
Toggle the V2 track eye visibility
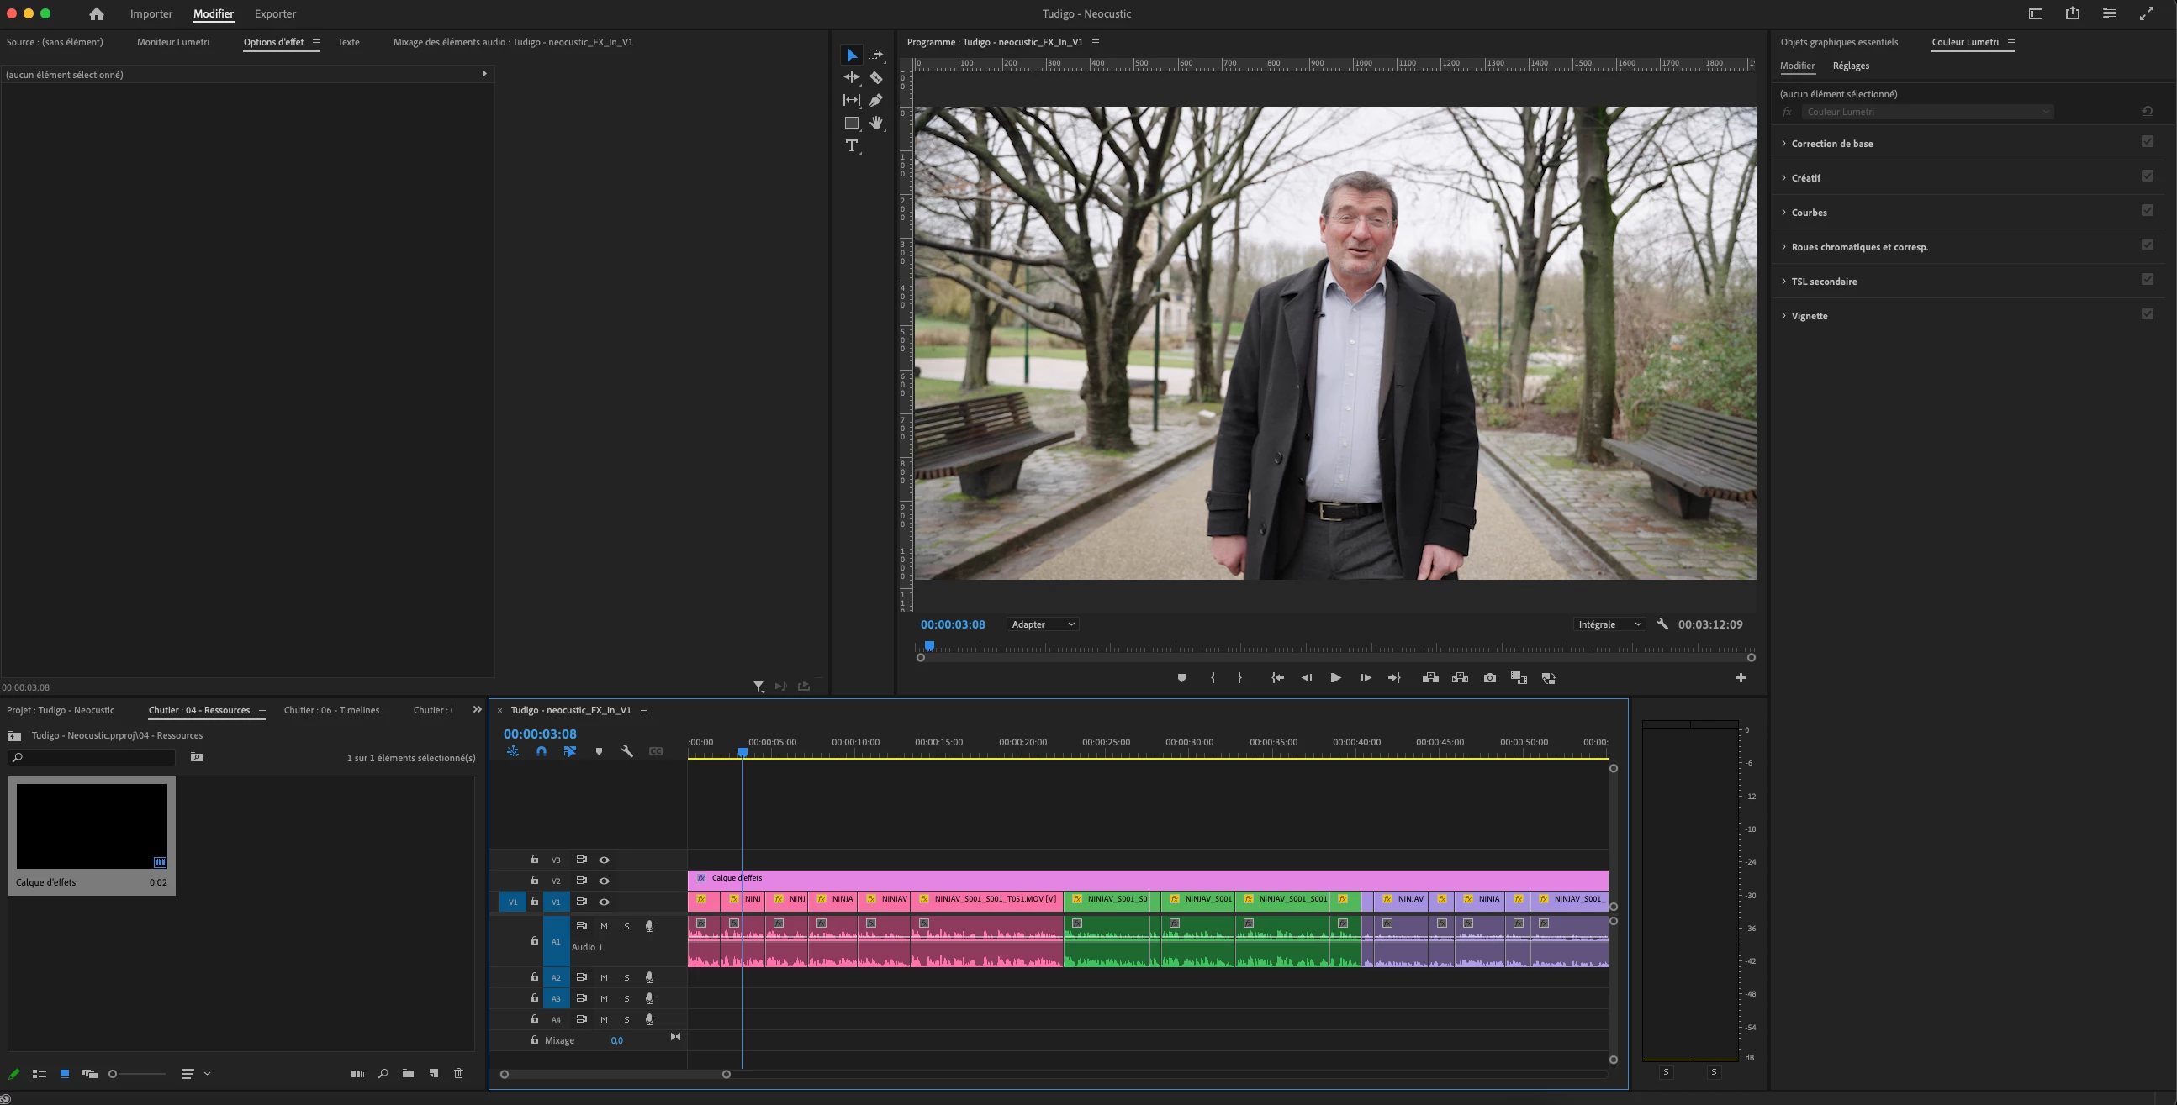[605, 881]
